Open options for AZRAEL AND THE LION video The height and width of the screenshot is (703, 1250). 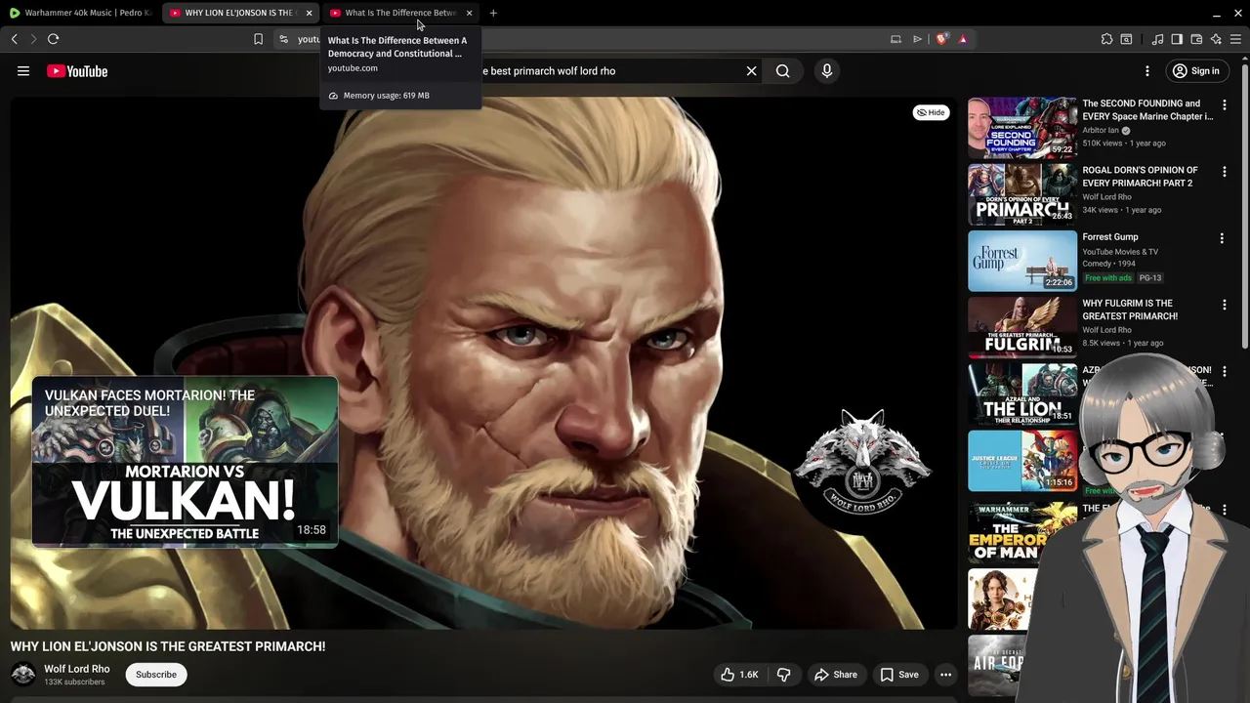pos(1225,371)
